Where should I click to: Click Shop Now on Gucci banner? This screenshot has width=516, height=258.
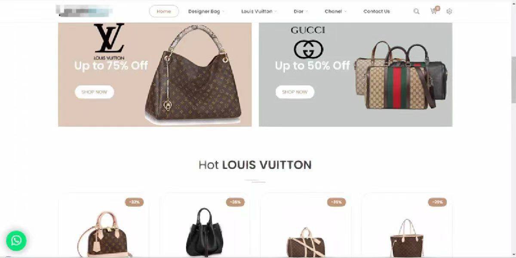point(295,92)
